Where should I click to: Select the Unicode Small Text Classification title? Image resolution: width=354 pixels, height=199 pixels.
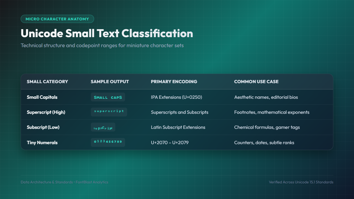[107, 34]
